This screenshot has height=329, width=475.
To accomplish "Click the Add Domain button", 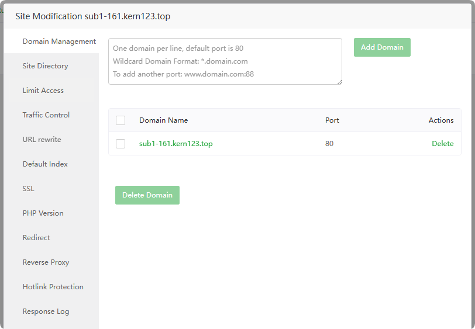I will tap(382, 47).
